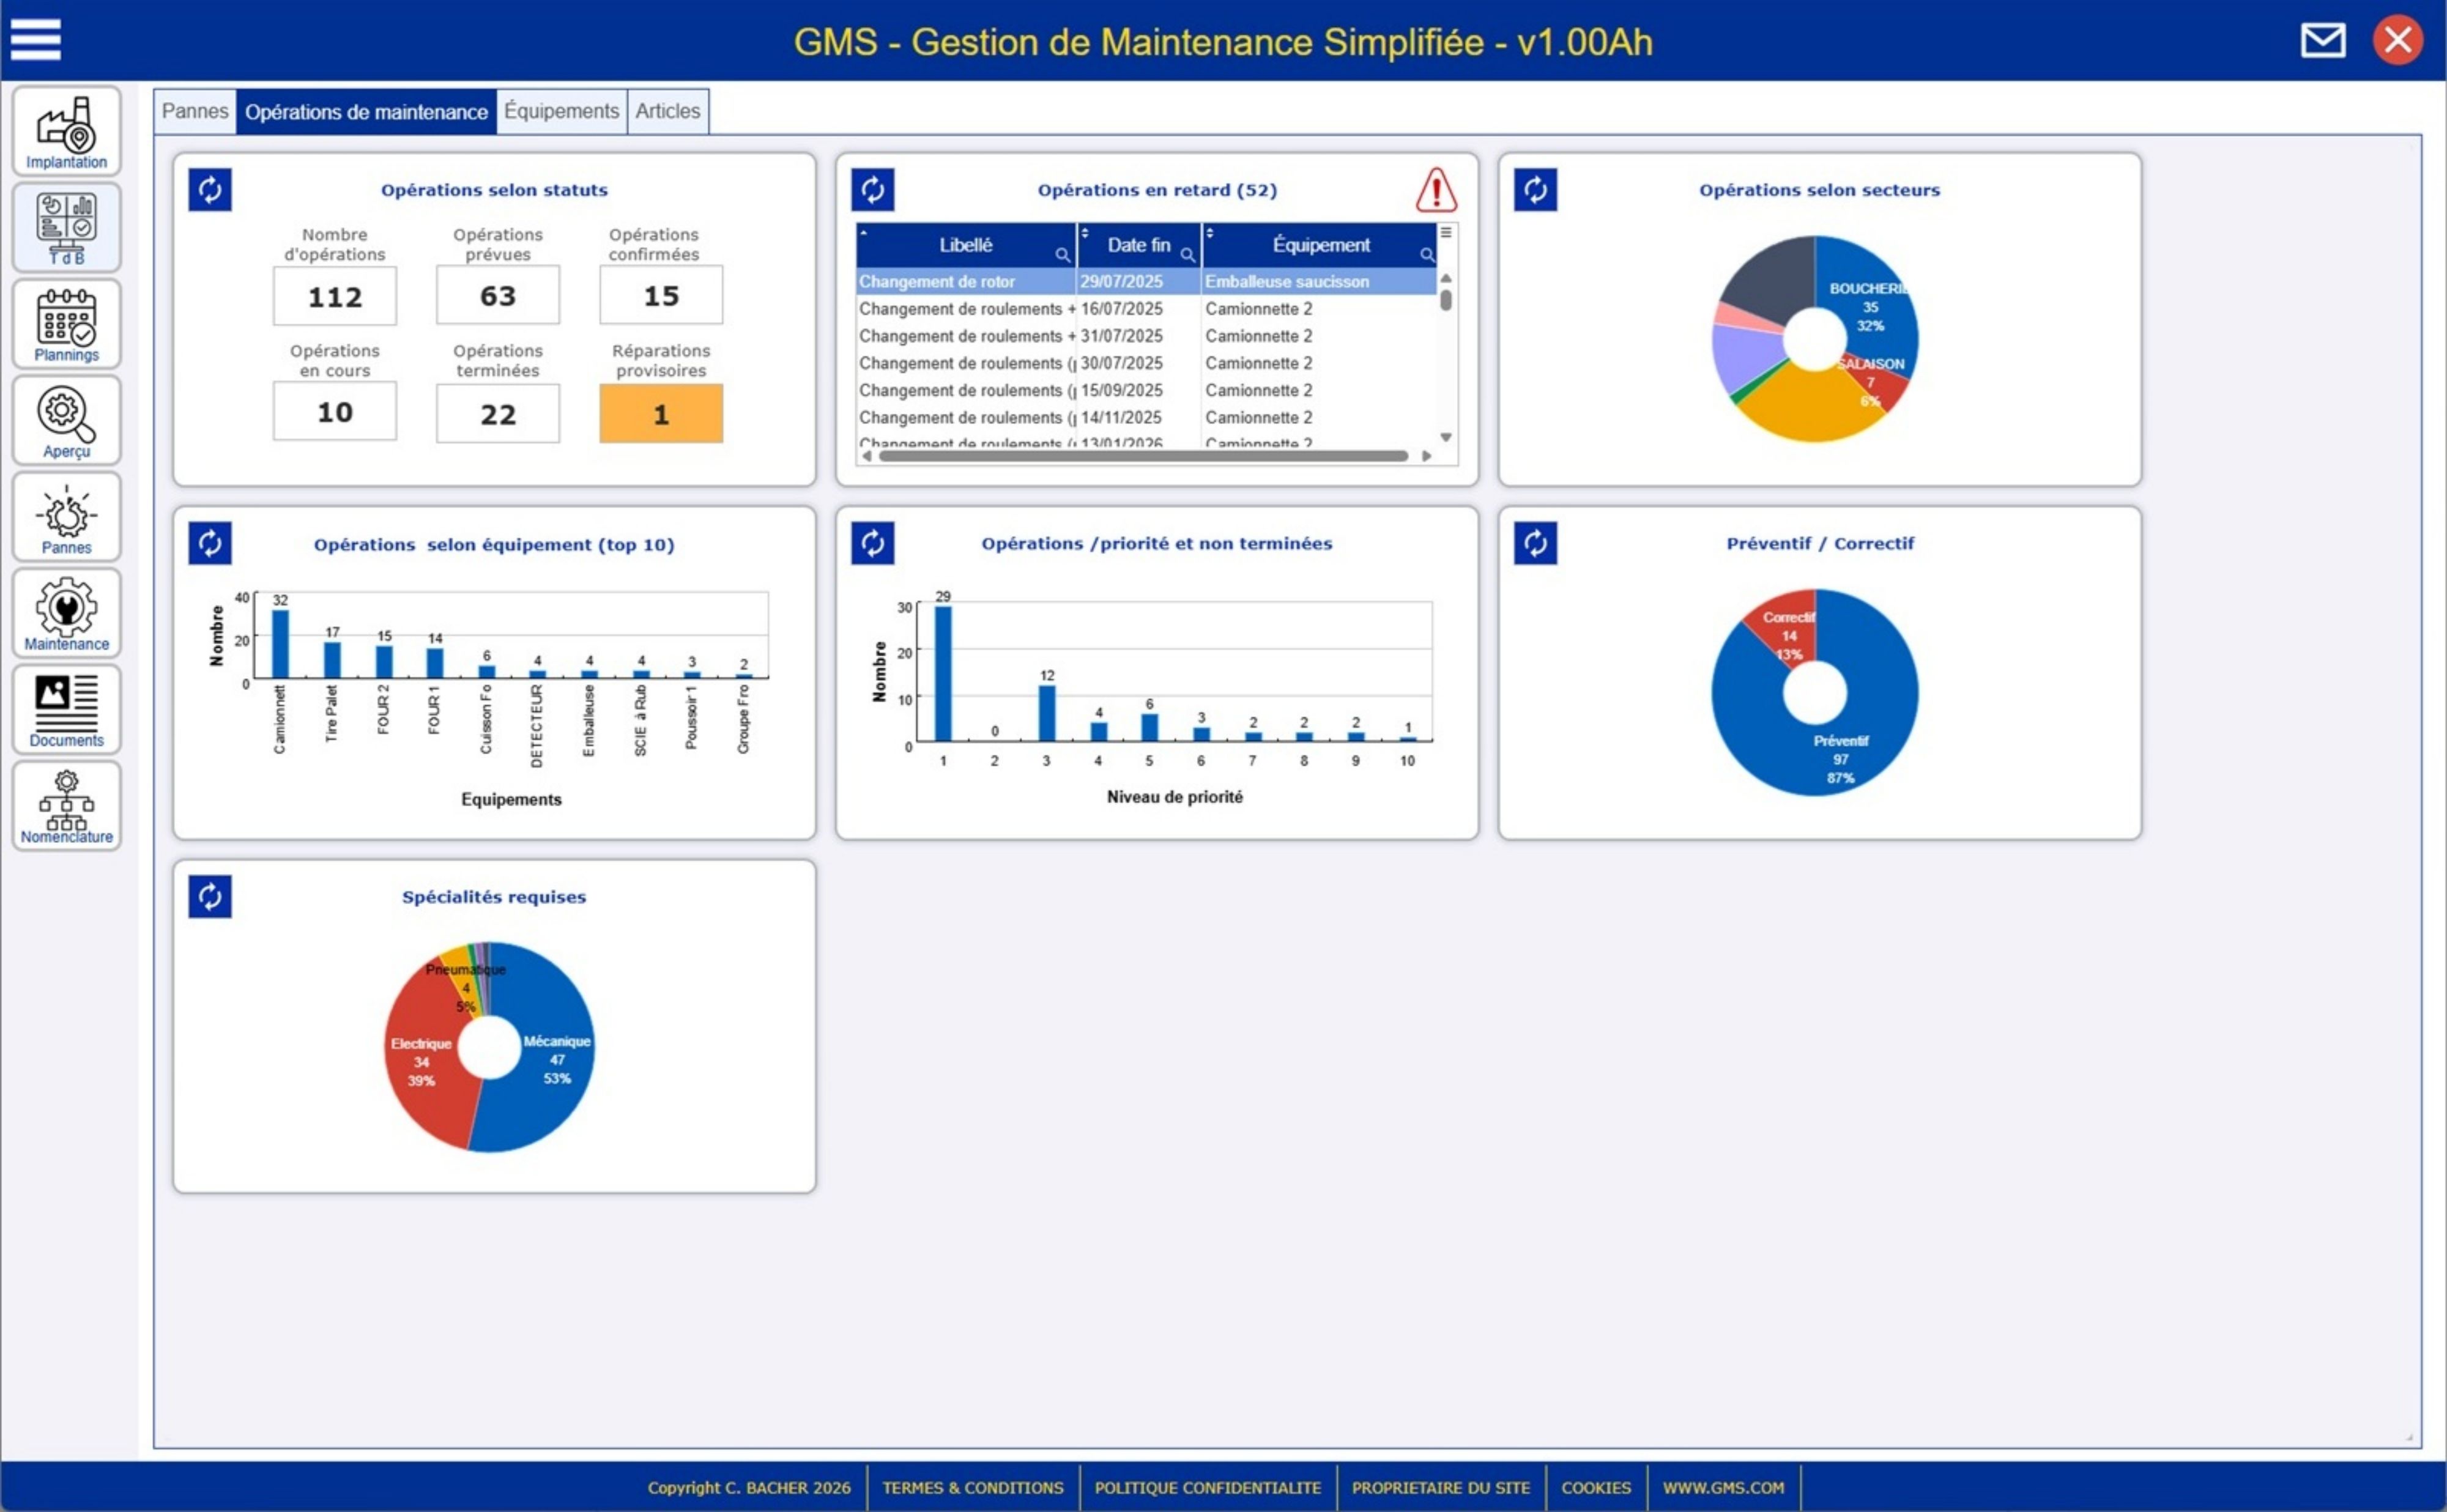
Task: Open the Documents sidebar icon
Action: 66,709
